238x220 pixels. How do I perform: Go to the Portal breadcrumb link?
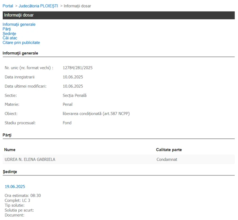[8, 6]
